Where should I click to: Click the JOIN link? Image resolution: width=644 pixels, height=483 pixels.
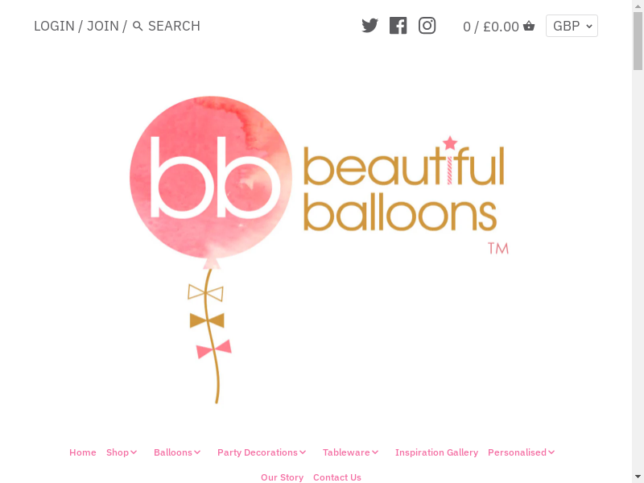coord(103,26)
